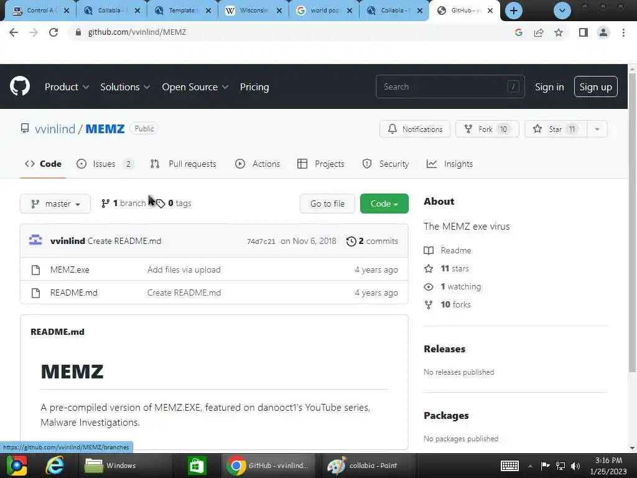Bookmark this page with the star icon
This screenshot has width=637, height=478.
tap(559, 32)
